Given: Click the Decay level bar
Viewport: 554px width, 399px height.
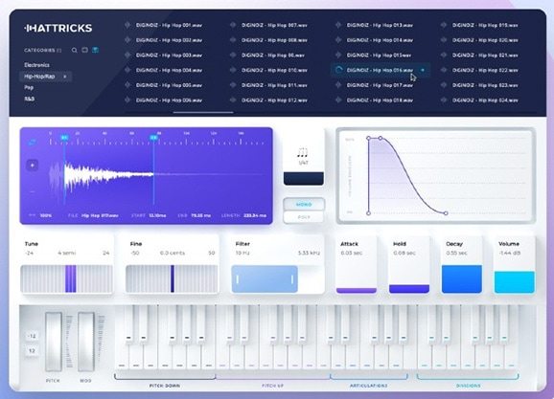Looking at the screenshot, I should 461,278.
